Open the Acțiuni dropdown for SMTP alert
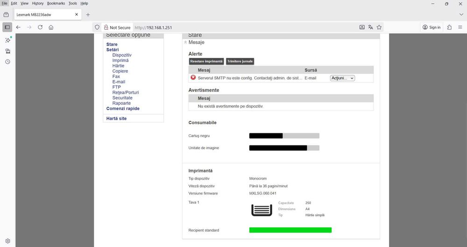Viewport: 467px width, 247px height. (342, 78)
